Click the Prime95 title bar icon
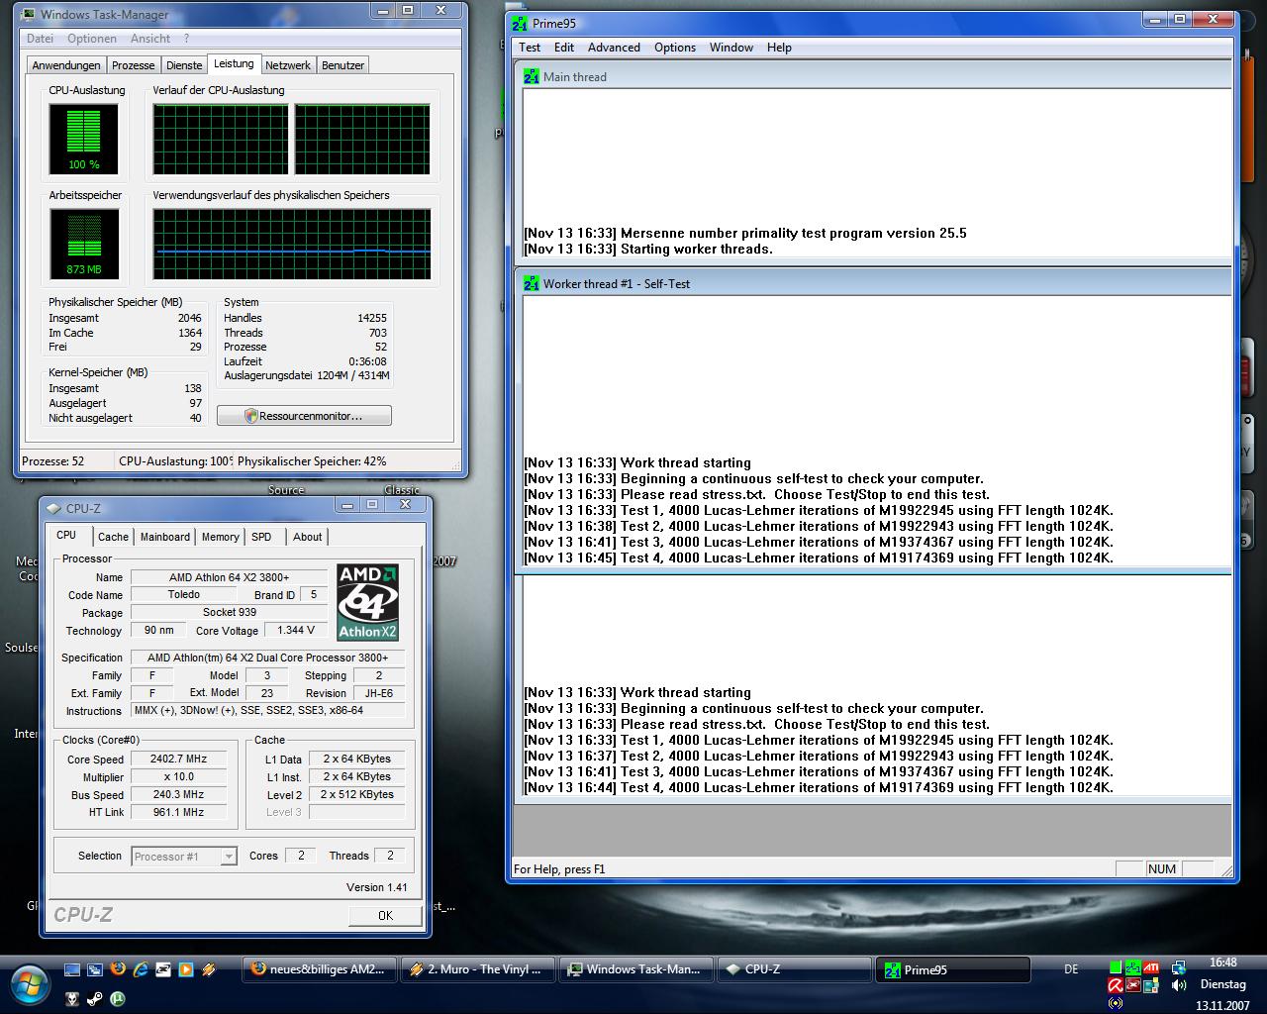This screenshot has width=1267, height=1014. 521,23
